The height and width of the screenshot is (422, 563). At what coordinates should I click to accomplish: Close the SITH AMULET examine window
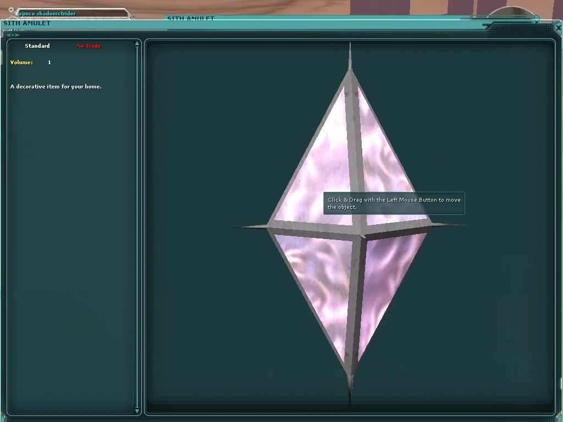[558, 27]
